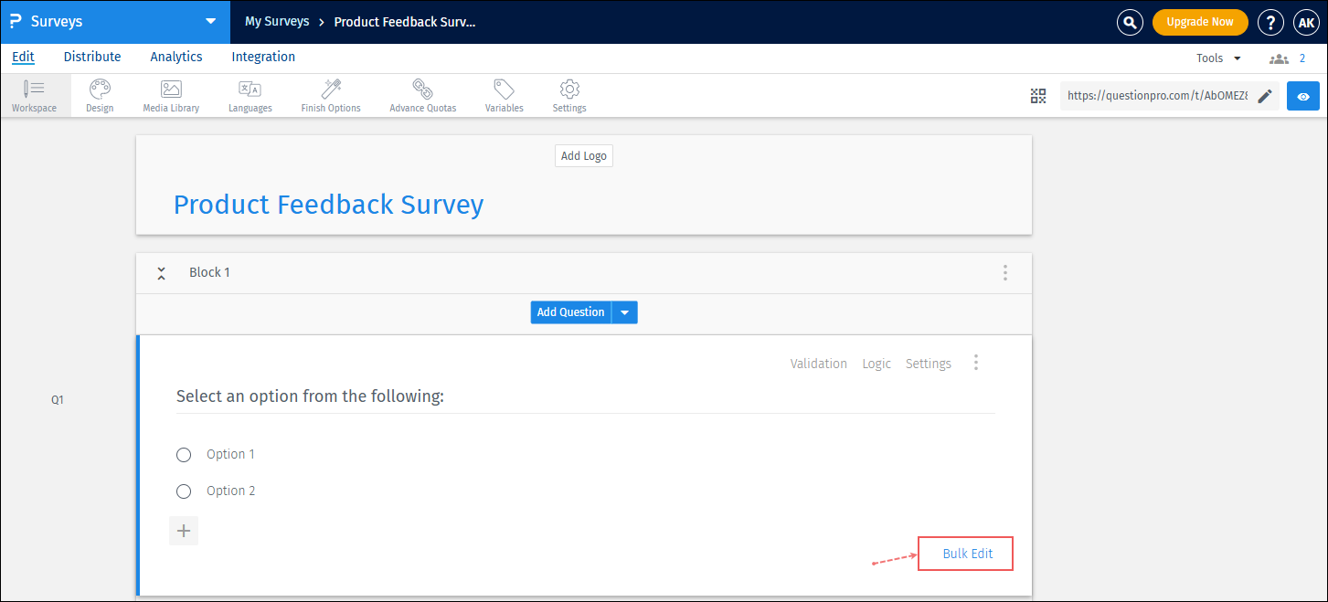The width and height of the screenshot is (1328, 602).
Task: Preview the survey with the eye icon
Action: tap(1302, 95)
